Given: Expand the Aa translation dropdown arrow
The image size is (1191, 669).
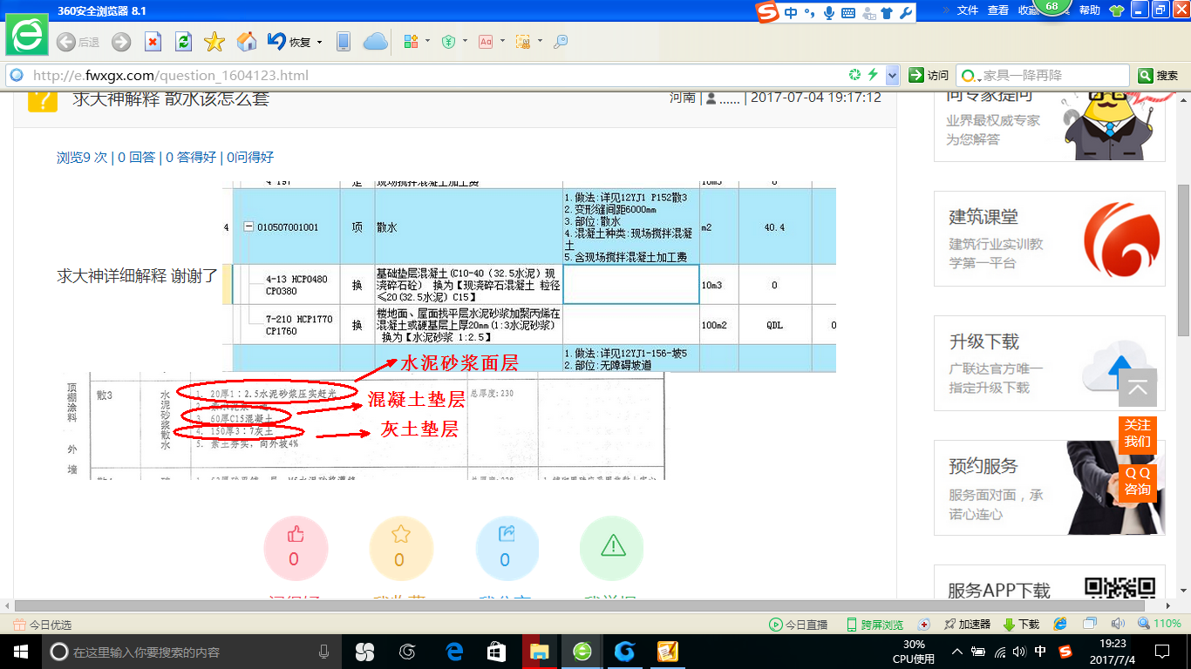Looking at the screenshot, I should (502, 42).
